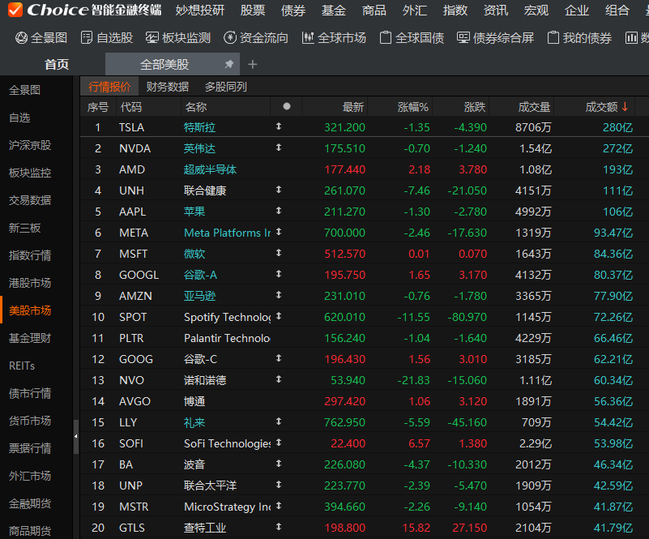
Task: Open the 宏观 menu
Action: (536, 10)
